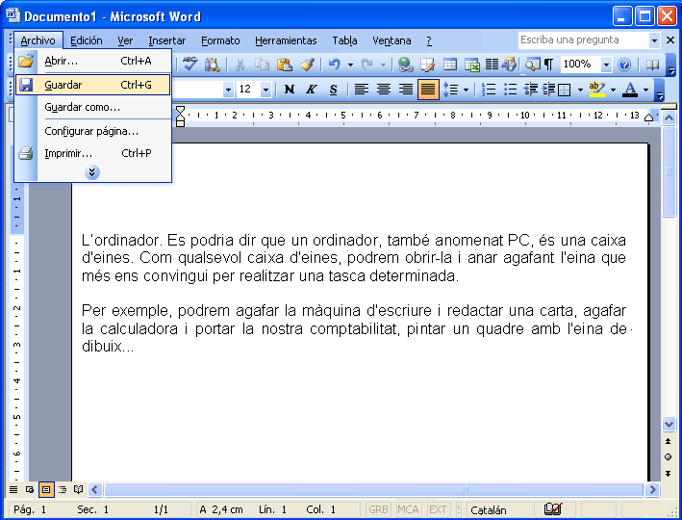This screenshot has width=682, height=520.
Task: Align the text to the left
Action: point(361,90)
